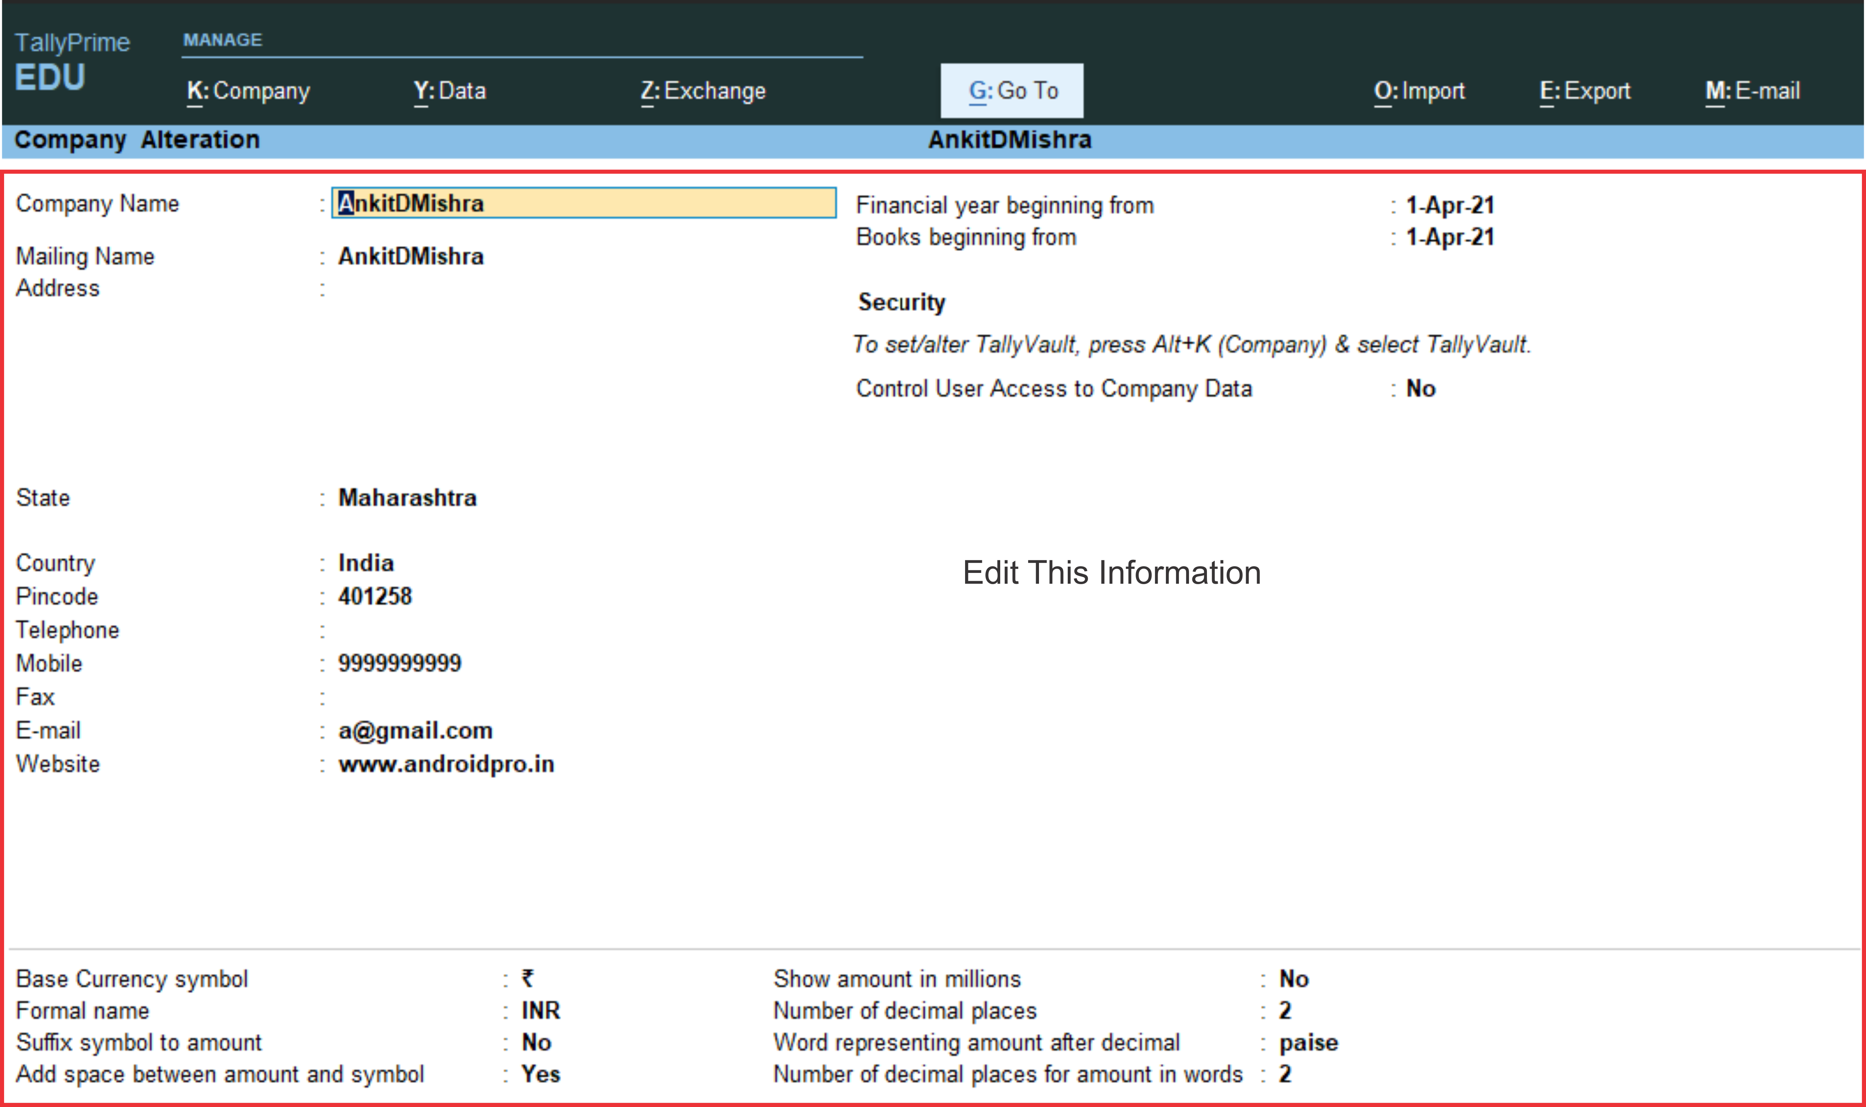Select the State field showing Maharashtra
The height and width of the screenshot is (1107, 1866).
pos(407,498)
